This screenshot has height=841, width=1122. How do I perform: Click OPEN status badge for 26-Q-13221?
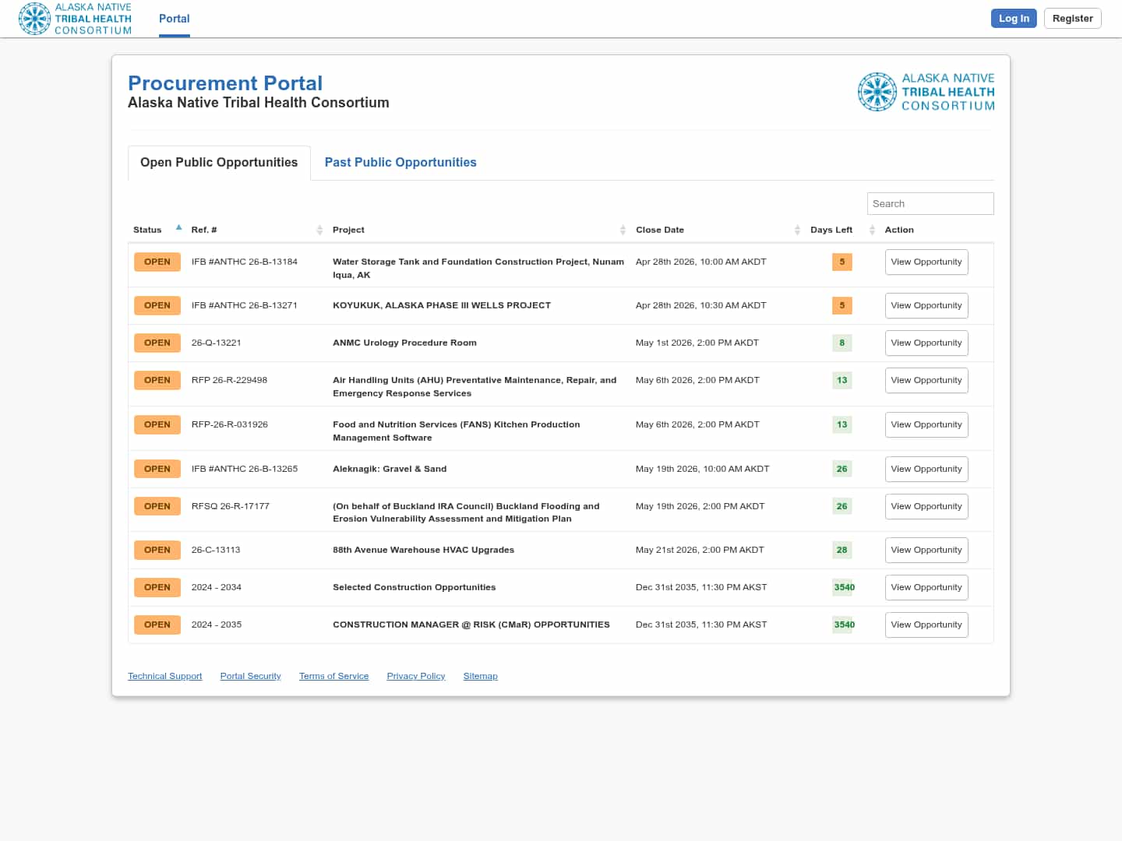coord(157,343)
